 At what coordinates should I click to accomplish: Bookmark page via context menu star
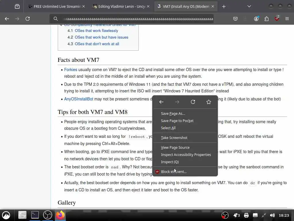208,102
